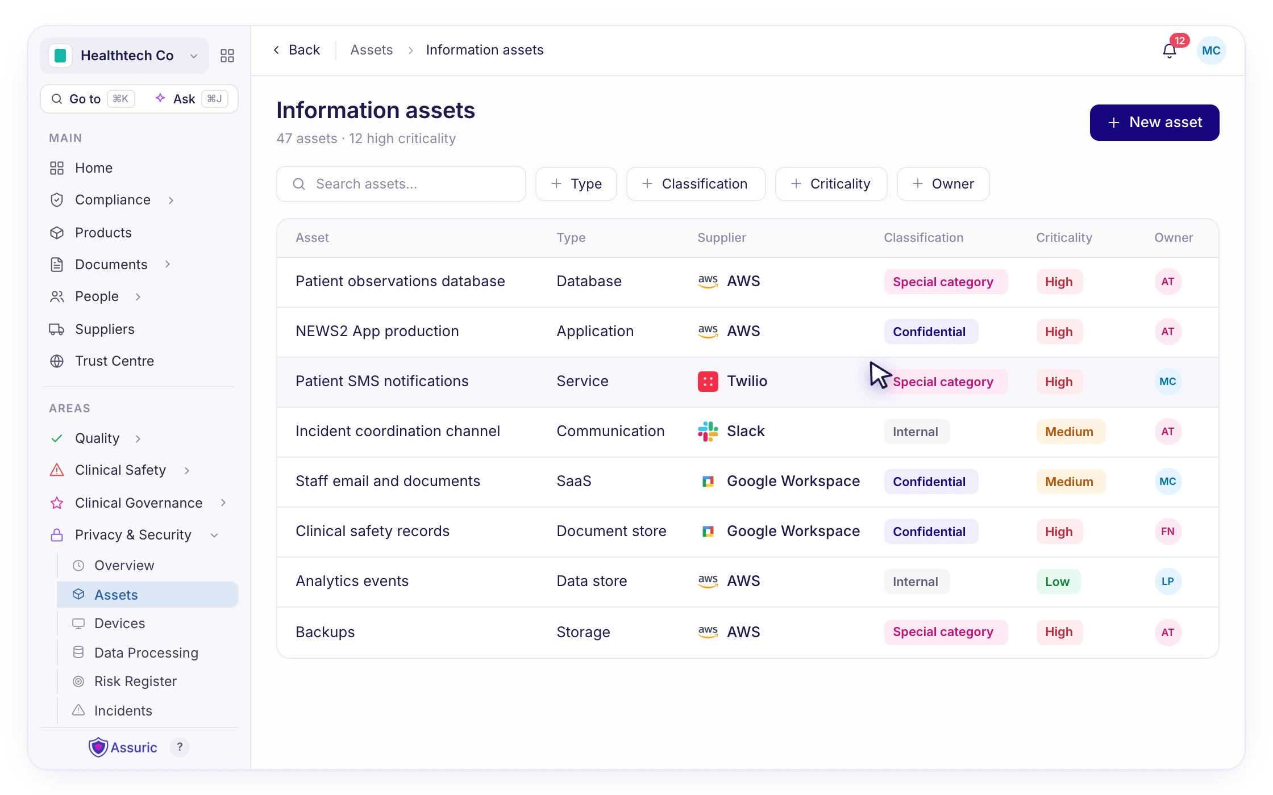Image resolution: width=1273 pixels, height=795 pixels.
Task: Click the Assuric shield logo
Action: click(x=98, y=747)
